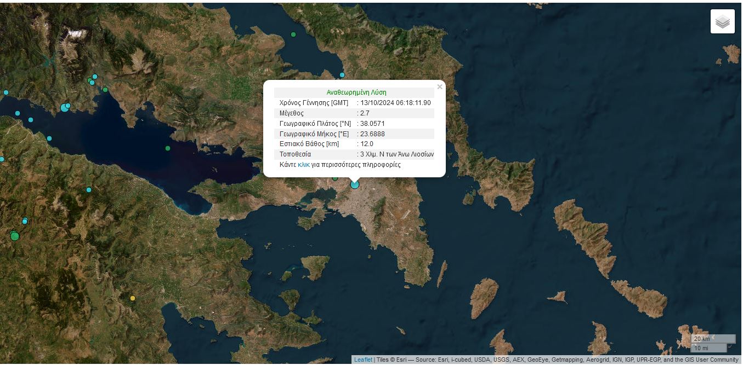Click the cyan marker directly above the popup
This screenshot has width=743, height=365.
coord(342,75)
